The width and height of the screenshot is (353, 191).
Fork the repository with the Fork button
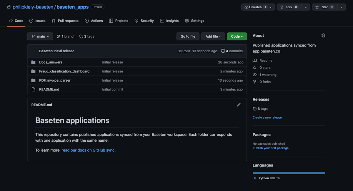[289, 7]
